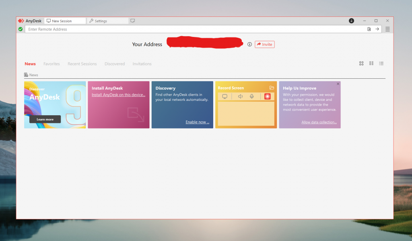Click the Enter Remote Address field
Viewport: 412px width, 241px height.
tap(193, 29)
